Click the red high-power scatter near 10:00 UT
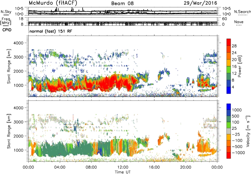The height and width of the screenshot is (174, 251). [106, 83]
